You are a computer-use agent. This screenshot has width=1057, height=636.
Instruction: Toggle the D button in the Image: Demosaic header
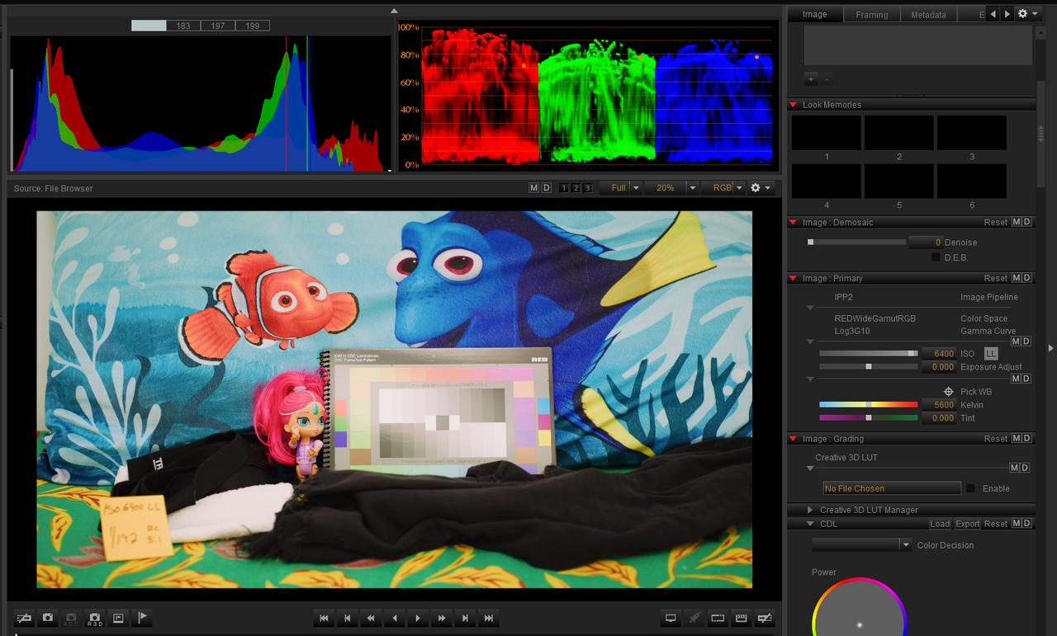pos(1026,222)
